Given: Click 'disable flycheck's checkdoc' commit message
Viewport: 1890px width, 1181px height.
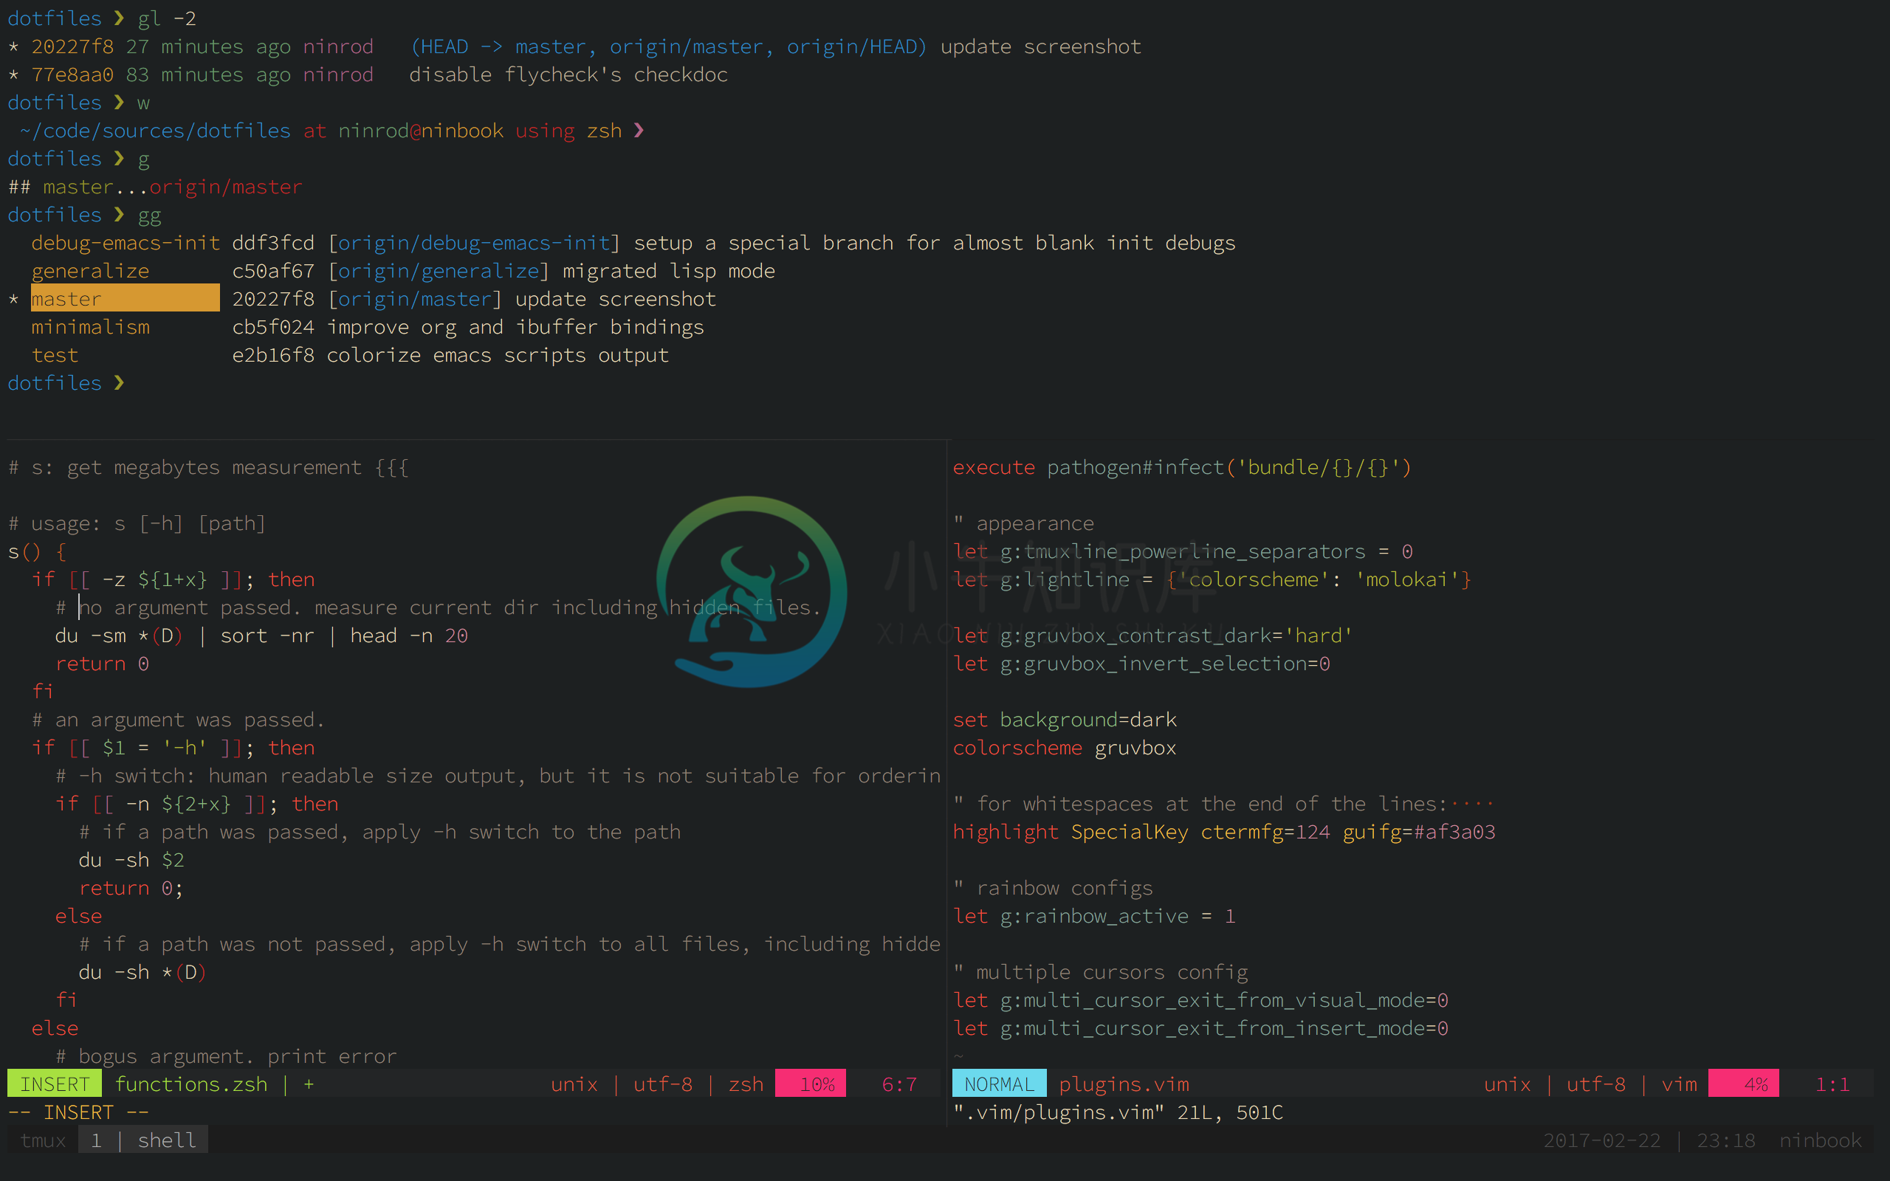Looking at the screenshot, I should [x=568, y=75].
